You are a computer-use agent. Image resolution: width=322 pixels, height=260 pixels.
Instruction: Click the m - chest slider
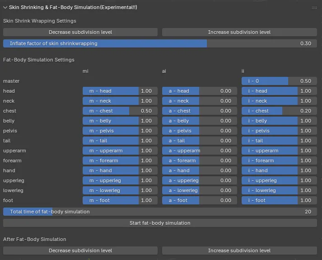point(120,111)
